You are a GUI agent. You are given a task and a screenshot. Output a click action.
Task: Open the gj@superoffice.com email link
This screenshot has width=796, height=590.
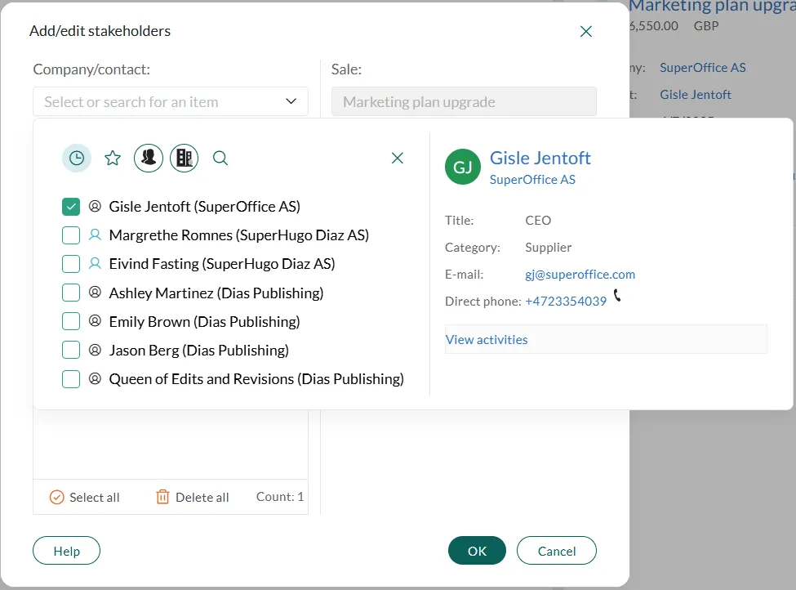click(580, 275)
